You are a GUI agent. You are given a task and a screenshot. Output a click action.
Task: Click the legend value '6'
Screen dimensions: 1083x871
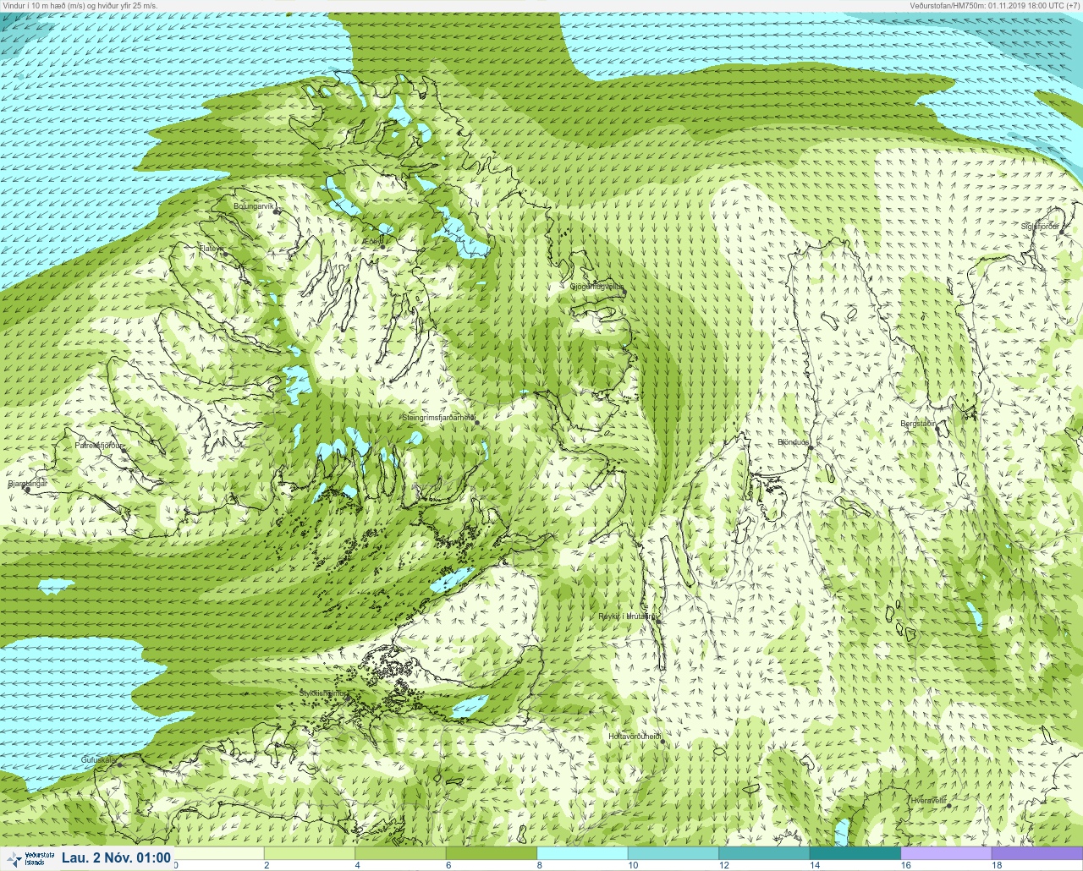click(448, 865)
